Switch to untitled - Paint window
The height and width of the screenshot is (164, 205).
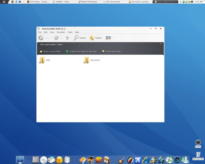pos(61,2)
